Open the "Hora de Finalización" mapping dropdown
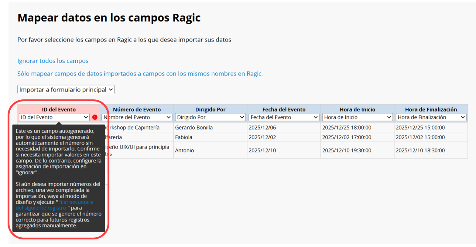The width and height of the screenshot is (476, 247). tap(431, 117)
